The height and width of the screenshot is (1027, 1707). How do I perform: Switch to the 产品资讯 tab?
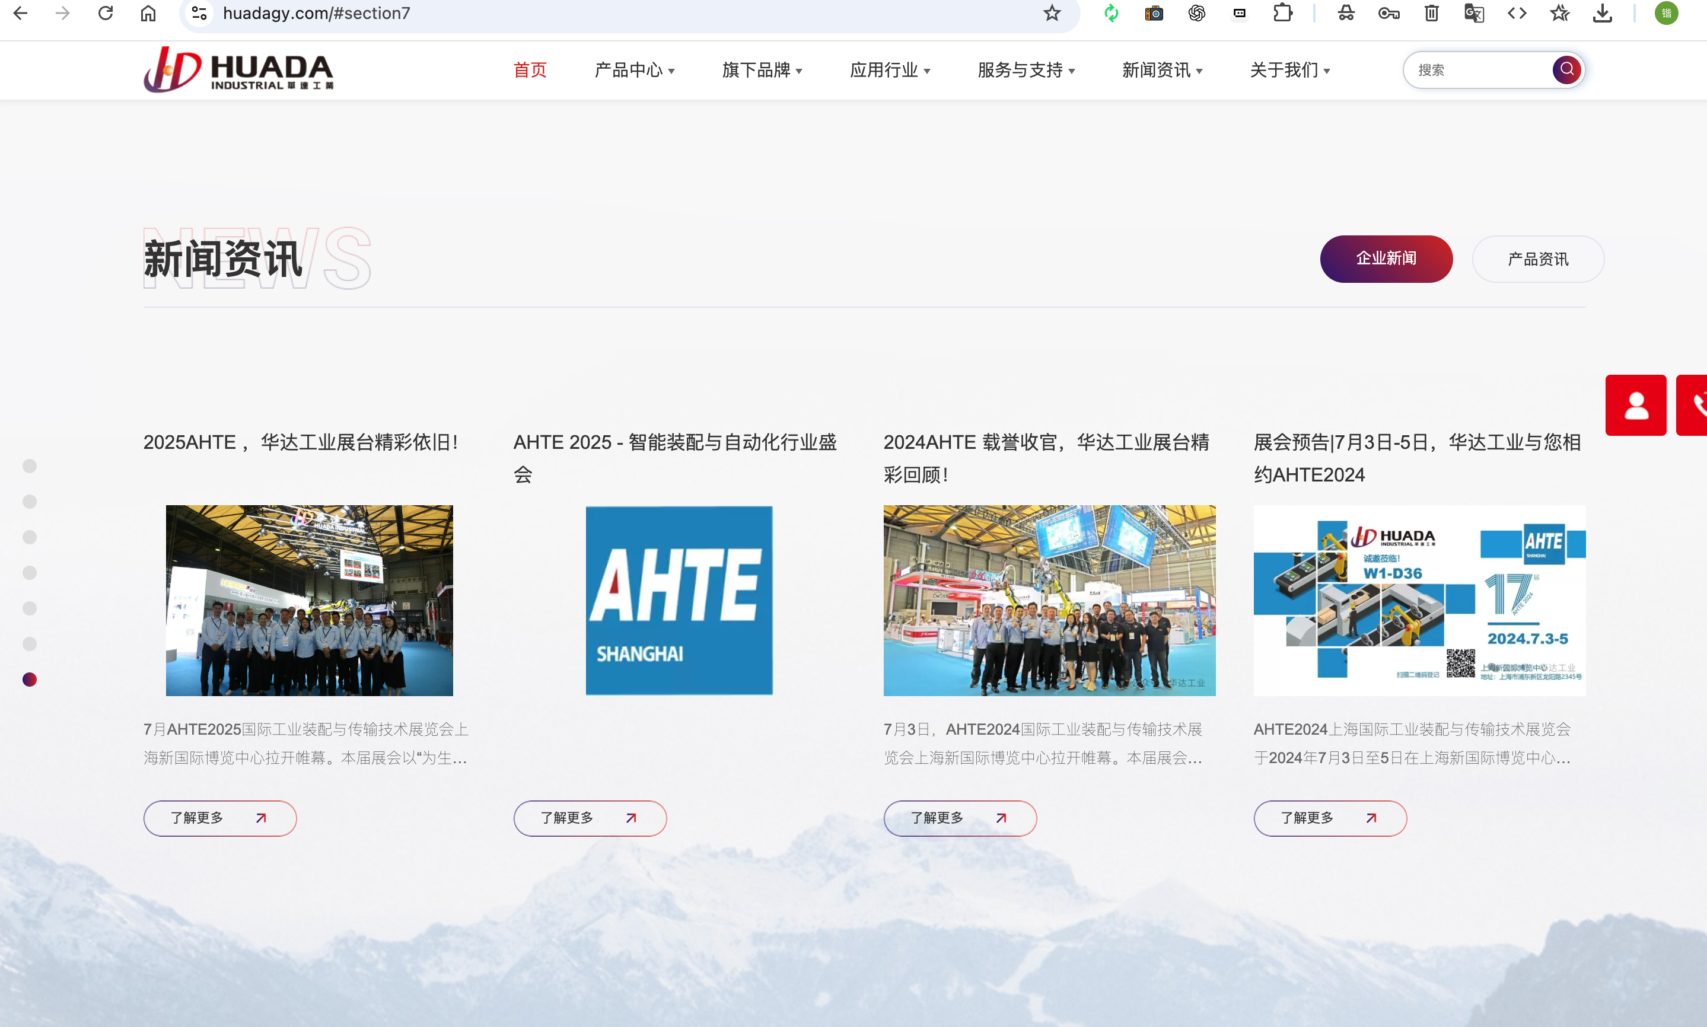[1538, 259]
